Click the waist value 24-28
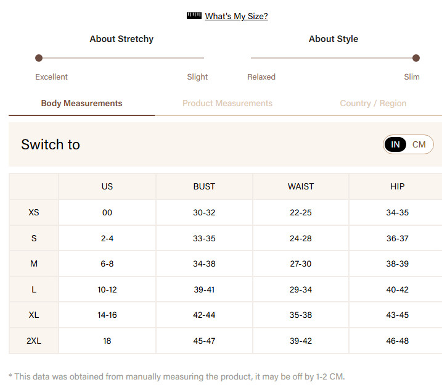Screen dimensions: 442x390 [301, 238]
